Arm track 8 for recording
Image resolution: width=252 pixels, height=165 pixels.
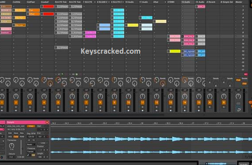tap(100, 110)
